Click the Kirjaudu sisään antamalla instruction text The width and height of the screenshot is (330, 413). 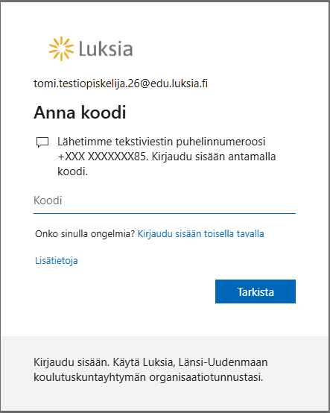click(x=214, y=157)
